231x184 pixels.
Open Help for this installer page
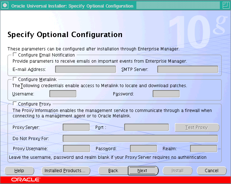[x=19, y=171]
